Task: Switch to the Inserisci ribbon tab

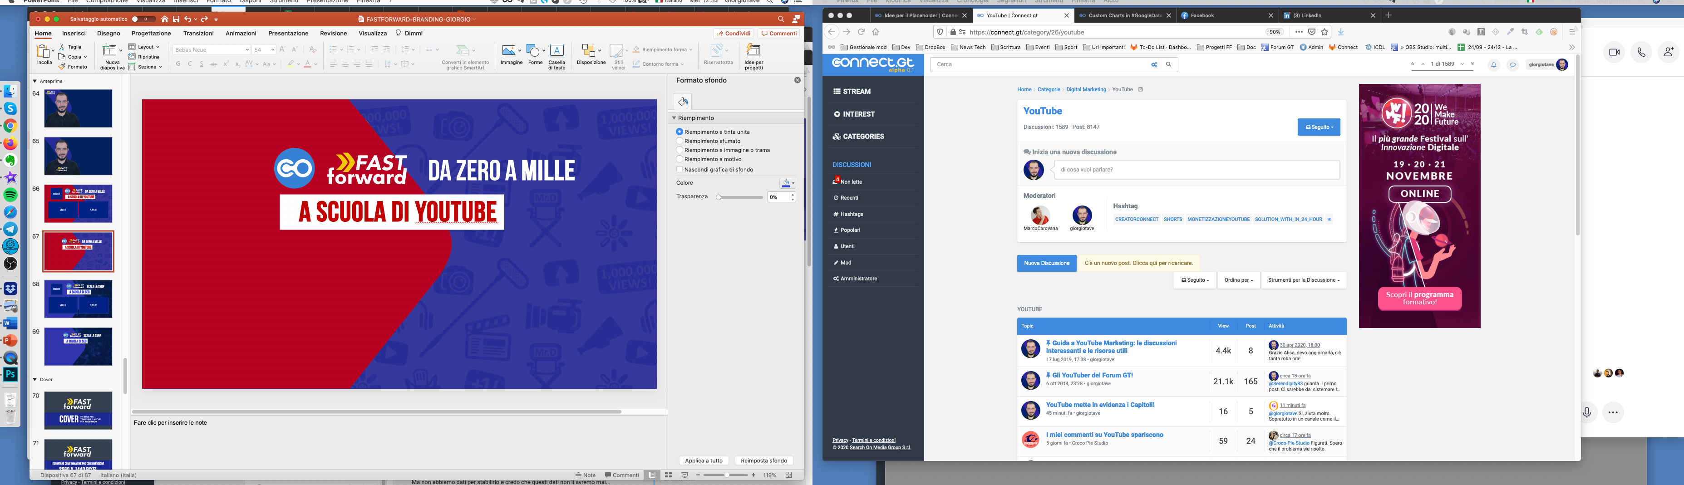Action: (74, 33)
